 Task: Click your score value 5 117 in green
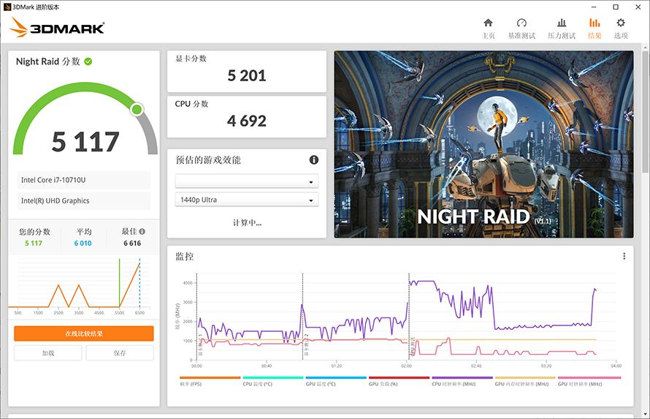pyautogui.click(x=34, y=243)
